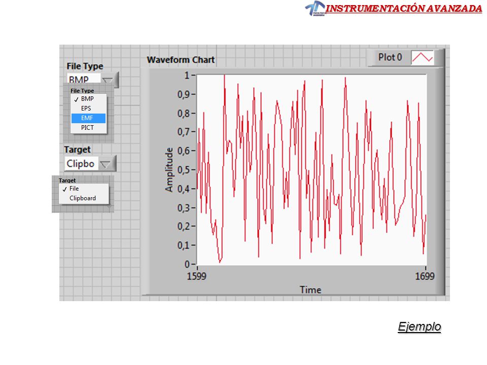Click the x-axis start value 1599
487x365 pixels.
tap(196, 276)
